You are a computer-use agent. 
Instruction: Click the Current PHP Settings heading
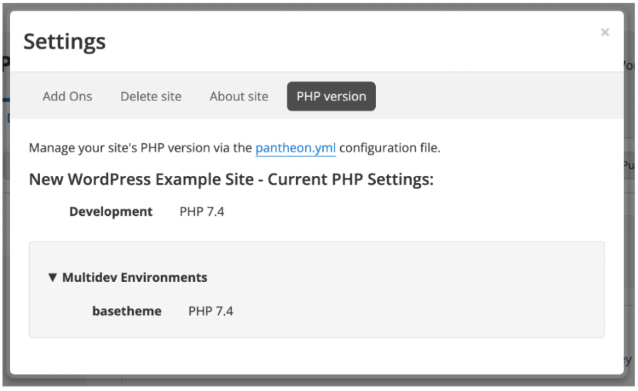350,180
